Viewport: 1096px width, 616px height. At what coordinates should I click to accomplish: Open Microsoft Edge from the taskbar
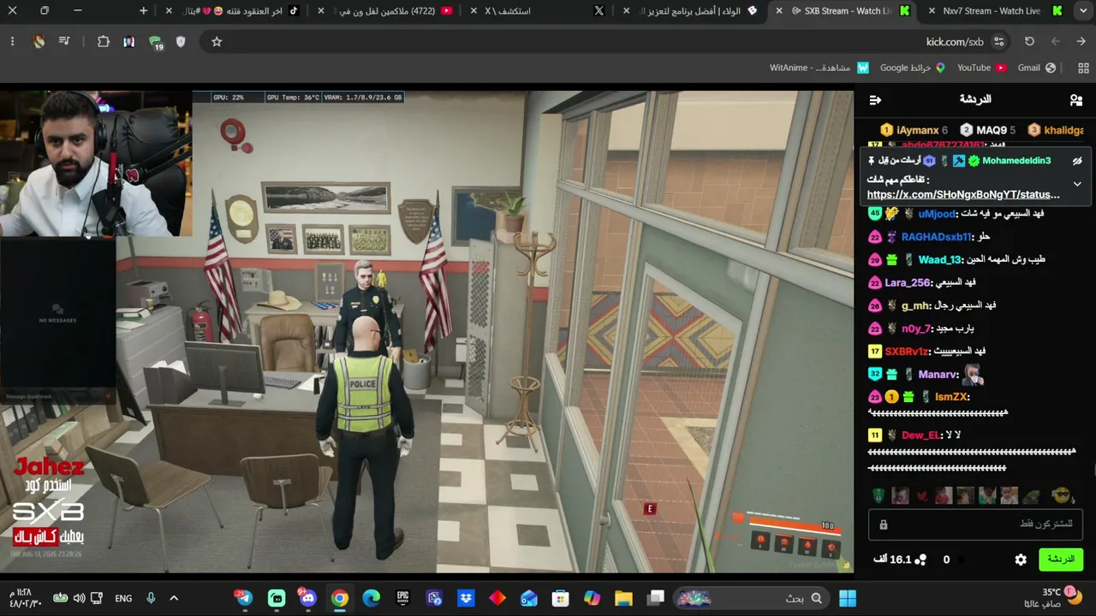[x=371, y=598]
